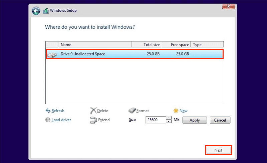Click the Format drive icon
Viewport: 267px width, 163px height.
[132, 111]
